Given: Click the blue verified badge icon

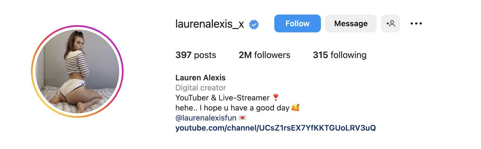Looking at the screenshot, I should pyautogui.click(x=254, y=24).
